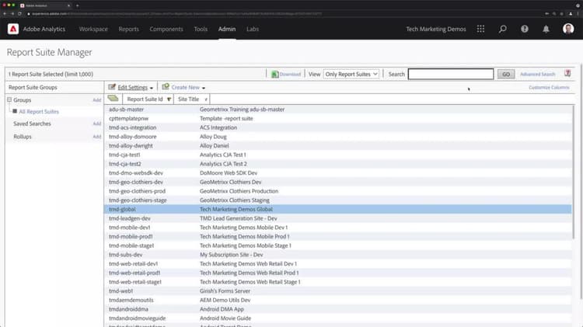Click the GO search button
The width and height of the screenshot is (583, 327).
coord(506,74)
